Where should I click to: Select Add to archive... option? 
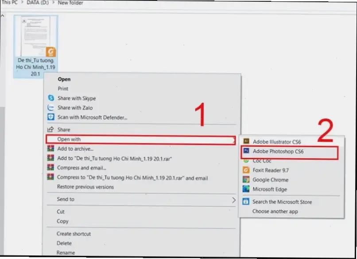75,149
